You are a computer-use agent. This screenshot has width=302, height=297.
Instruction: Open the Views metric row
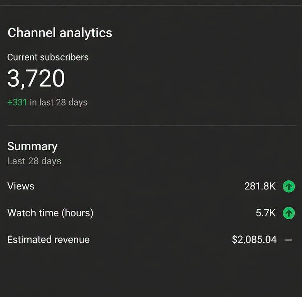(x=151, y=186)
